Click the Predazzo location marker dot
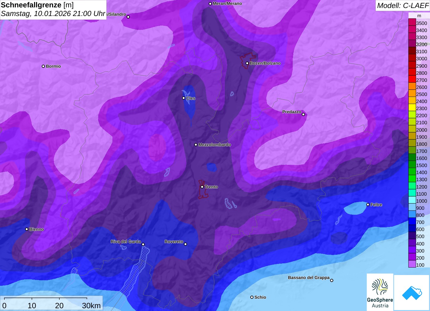Image resolution: width=430 pixels, height=311 pixels. (303, 114)
